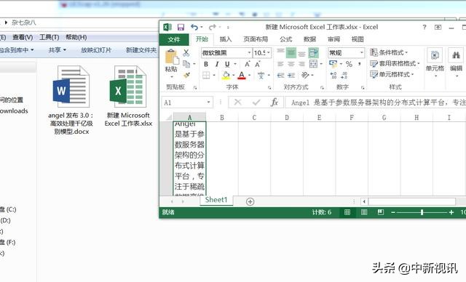Screen dimensions: 466x282
Task: Open the number format dropdown 常规
Action: pyautogui.click(x=361, y=53)
